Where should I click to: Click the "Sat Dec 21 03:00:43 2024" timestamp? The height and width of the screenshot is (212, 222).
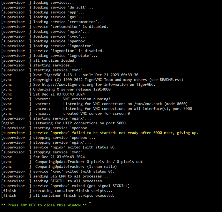click(x=59, y=94)
